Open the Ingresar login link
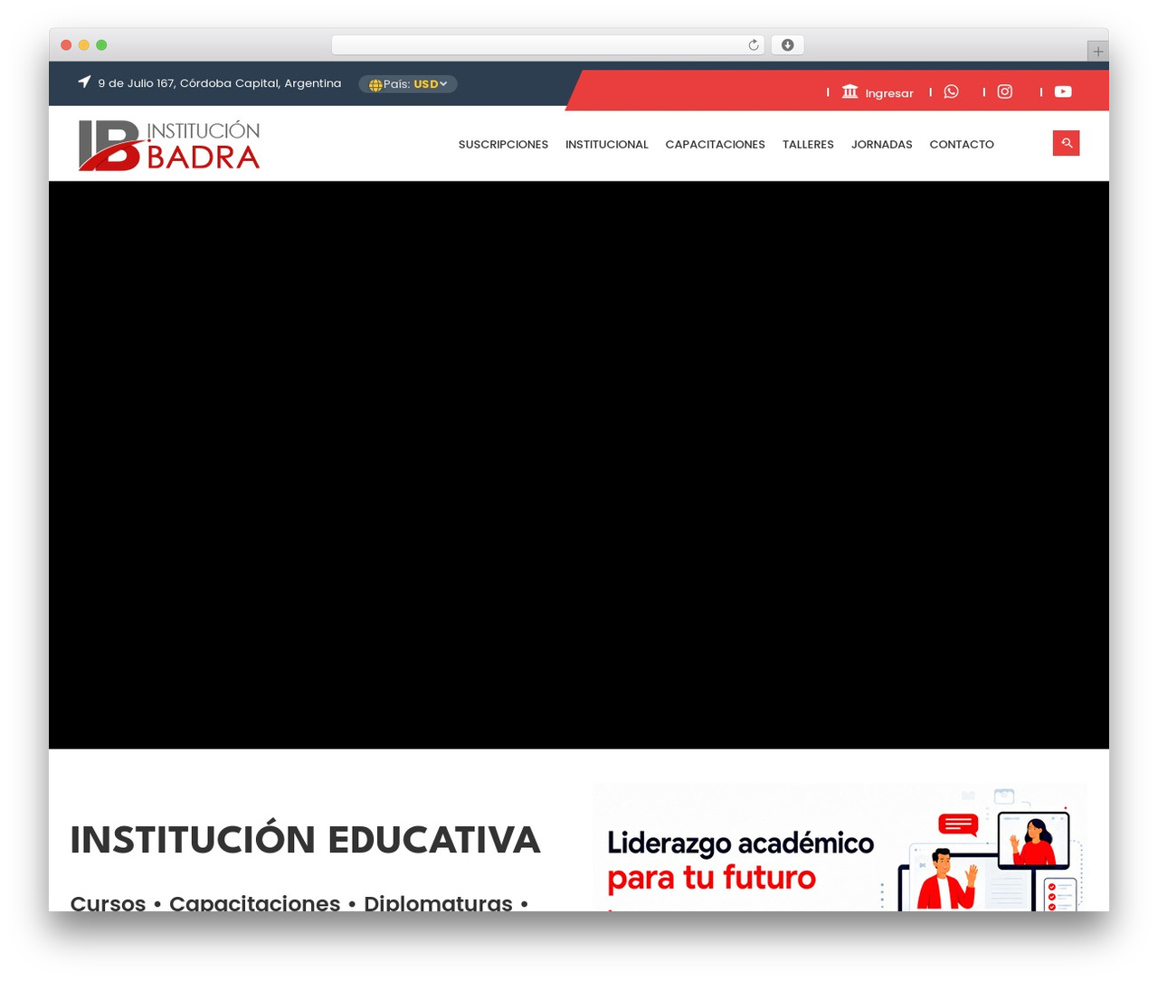Screen dimensions: 1158x981 click(889, 93)
